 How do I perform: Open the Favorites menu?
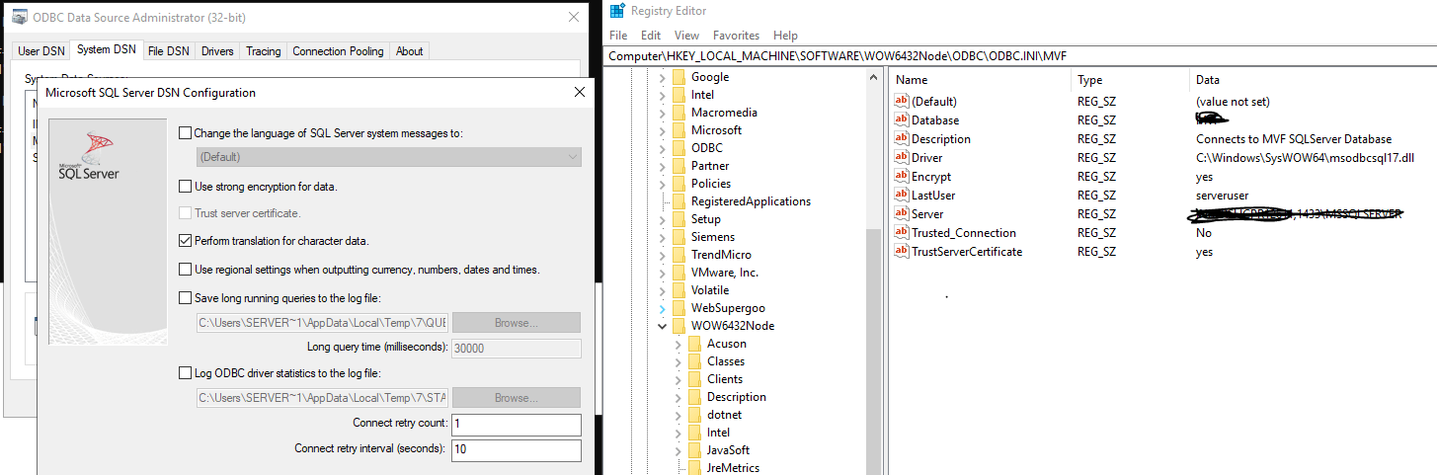click(x=736, y=36)
